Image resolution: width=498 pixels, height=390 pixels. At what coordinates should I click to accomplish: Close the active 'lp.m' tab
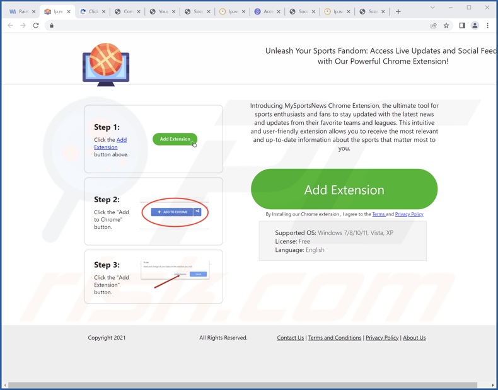click(69, 12)
